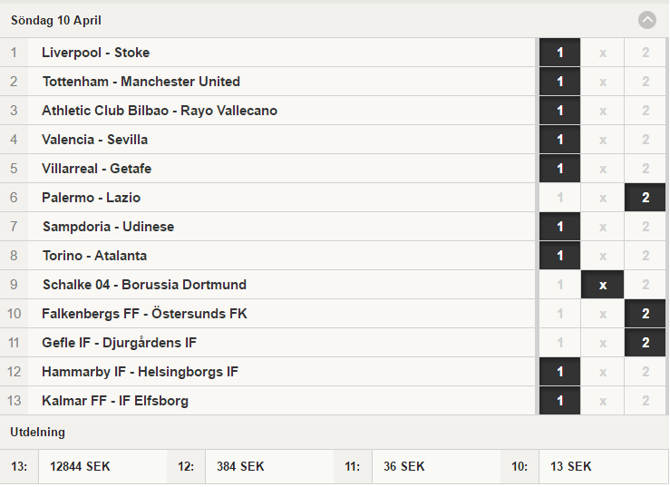Viewport: 670px width, 487px height.
Task: Select 1 for Palermo - Lazio
Action: click(x=559, y=198)
